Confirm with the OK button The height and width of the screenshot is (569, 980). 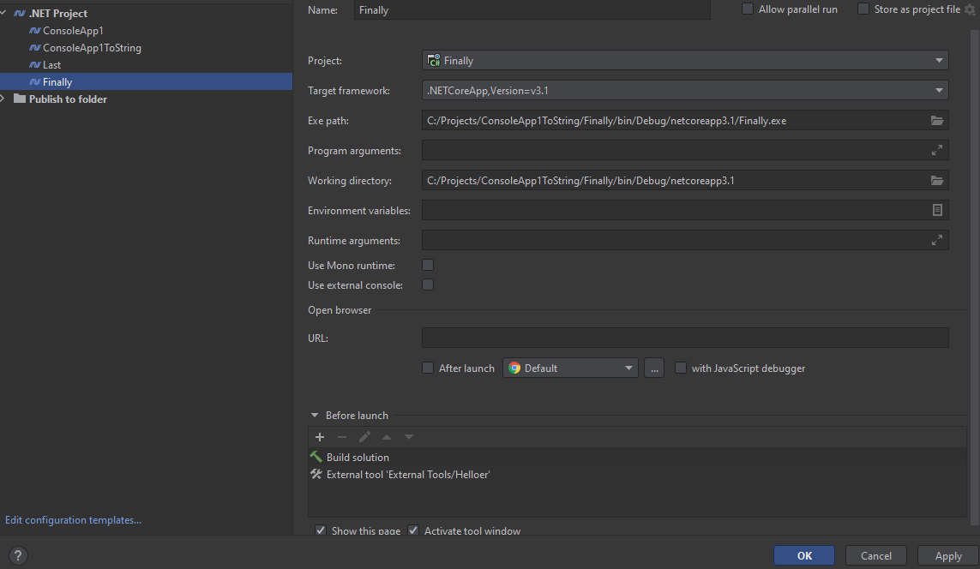(803, 555)
